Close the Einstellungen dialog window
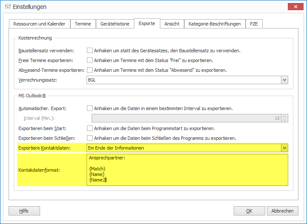 click(295, 7)
